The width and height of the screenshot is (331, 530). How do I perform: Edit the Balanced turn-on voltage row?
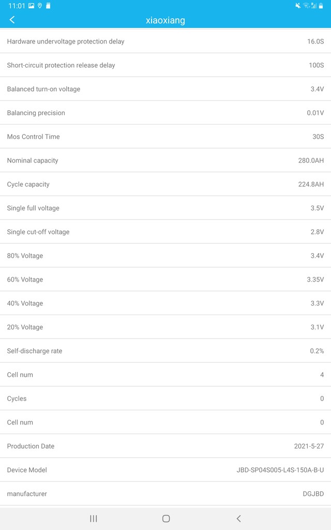click(x=165, y=89)
